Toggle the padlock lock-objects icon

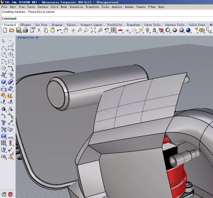pos(154,30)
